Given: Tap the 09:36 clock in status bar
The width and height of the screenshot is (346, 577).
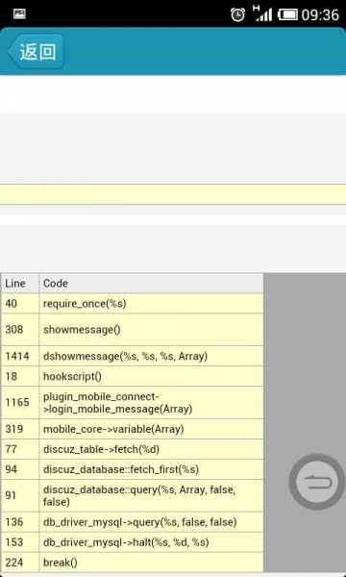Looking at the screenshot, I should (320, 15).
